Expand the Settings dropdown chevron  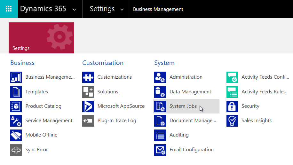[x=122, y=10]
